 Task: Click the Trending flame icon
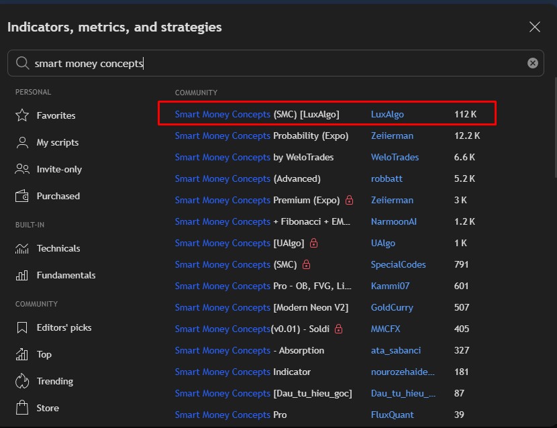tap(22, 381)
